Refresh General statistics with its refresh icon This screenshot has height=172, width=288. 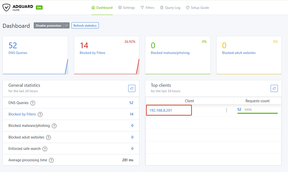point(132,89)
